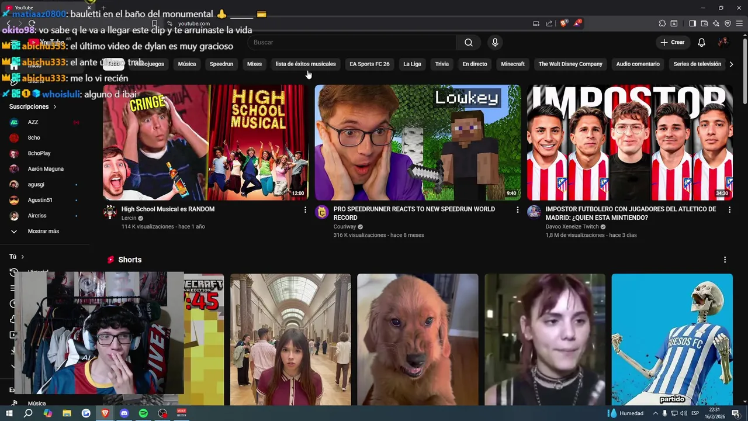Open the taskbar volume control
Image resolution: width=748 pixels, height=421 pixels.
pyautogui.click(x=684, y=413)
